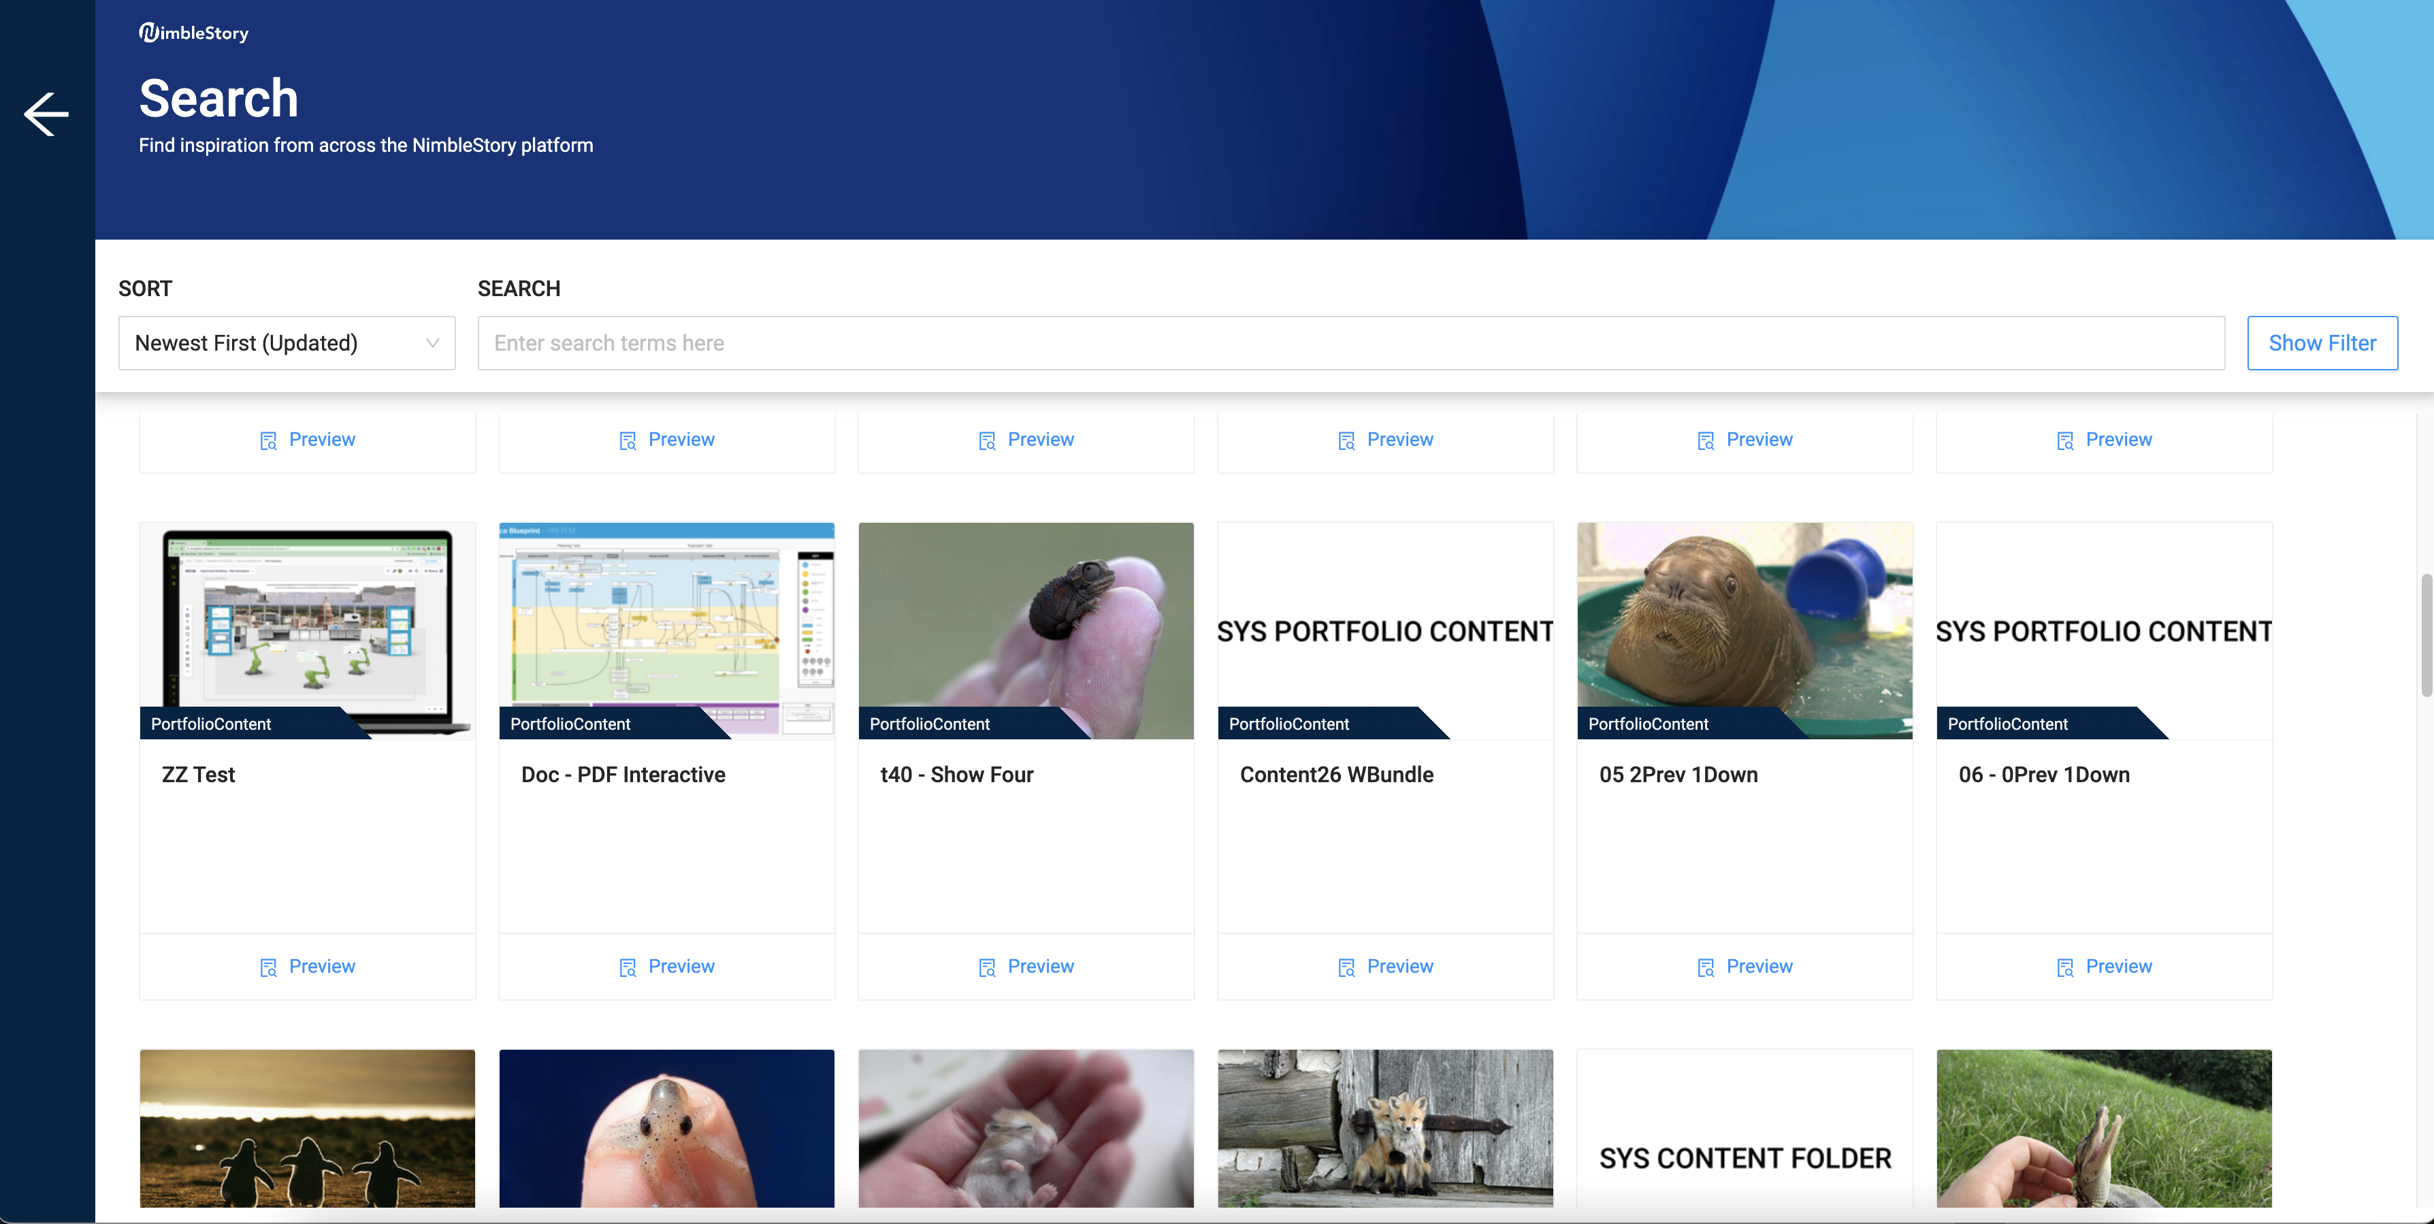
Task: Click the preview icon under 05 2Prev 1Down
Action: (x=1706, y=967)
